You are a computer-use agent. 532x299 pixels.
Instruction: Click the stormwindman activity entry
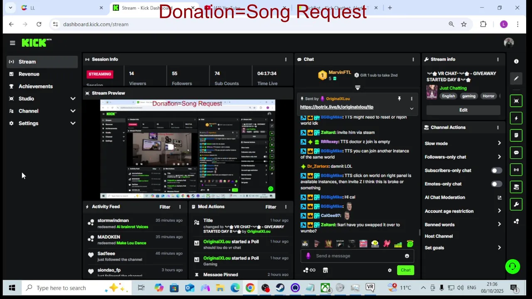pos(135,224)
